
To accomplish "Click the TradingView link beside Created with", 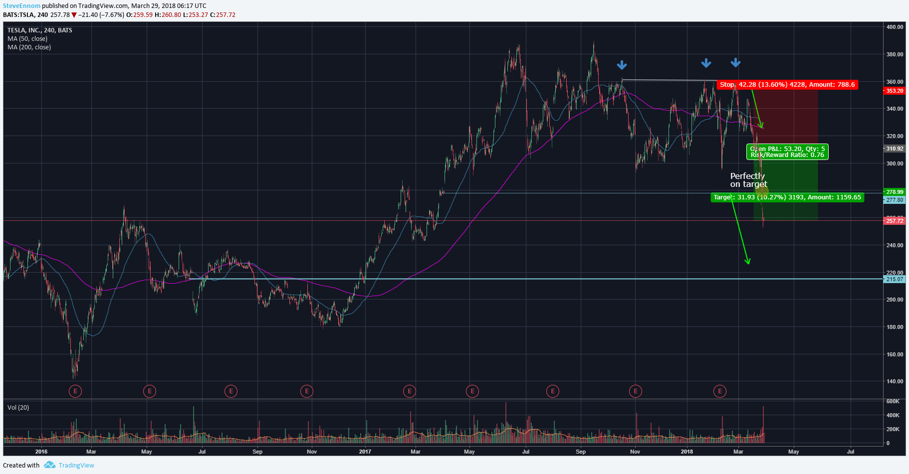I will tap(76, 465).
